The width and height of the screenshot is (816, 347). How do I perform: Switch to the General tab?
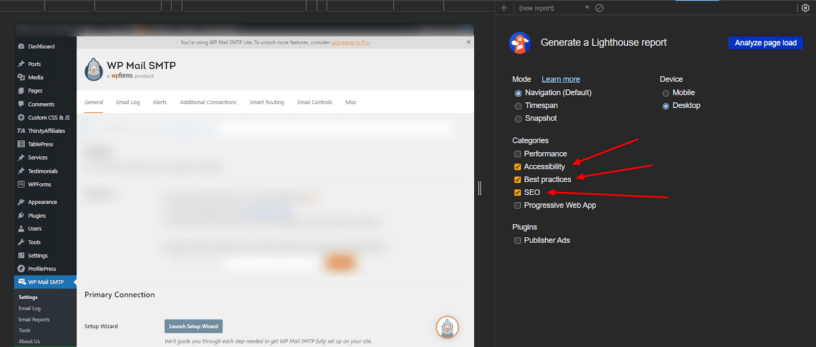(94, 102)
